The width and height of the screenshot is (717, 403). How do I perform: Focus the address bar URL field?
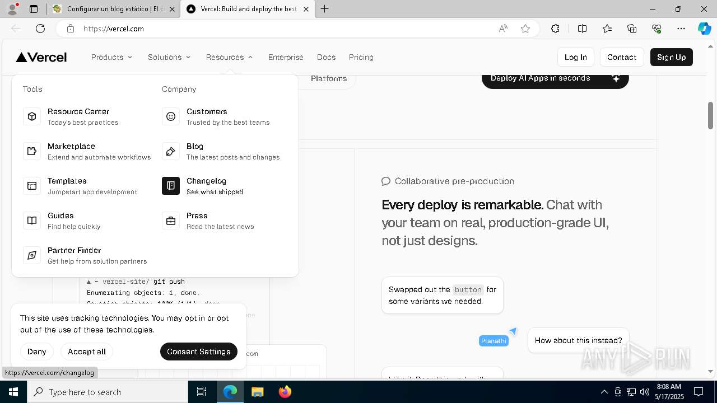[286, 29]
